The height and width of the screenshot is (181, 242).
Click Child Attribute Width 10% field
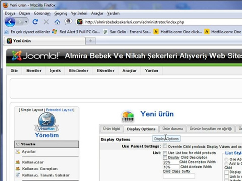click(x=171, y=167)
